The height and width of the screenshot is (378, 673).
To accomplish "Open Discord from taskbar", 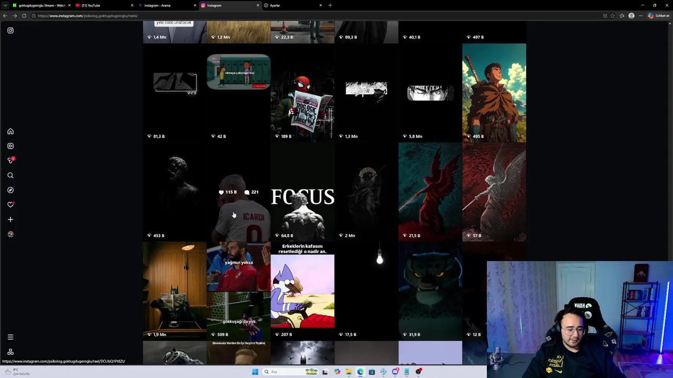I will click(395, 372).
